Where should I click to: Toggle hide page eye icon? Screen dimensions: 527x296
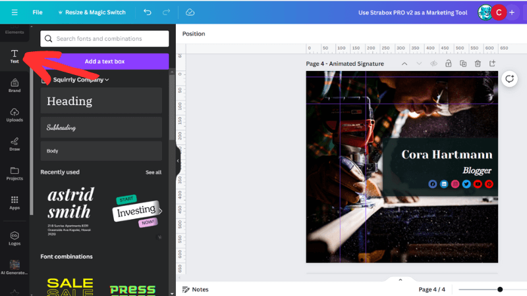(x=433, y=64)
